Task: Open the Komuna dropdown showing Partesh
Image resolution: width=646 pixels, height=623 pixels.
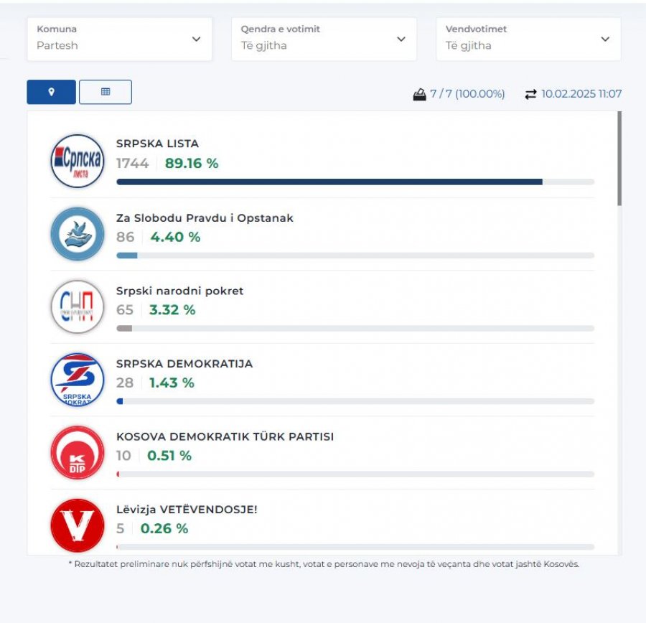Action: pyautogui.click(x=119, y=39)
